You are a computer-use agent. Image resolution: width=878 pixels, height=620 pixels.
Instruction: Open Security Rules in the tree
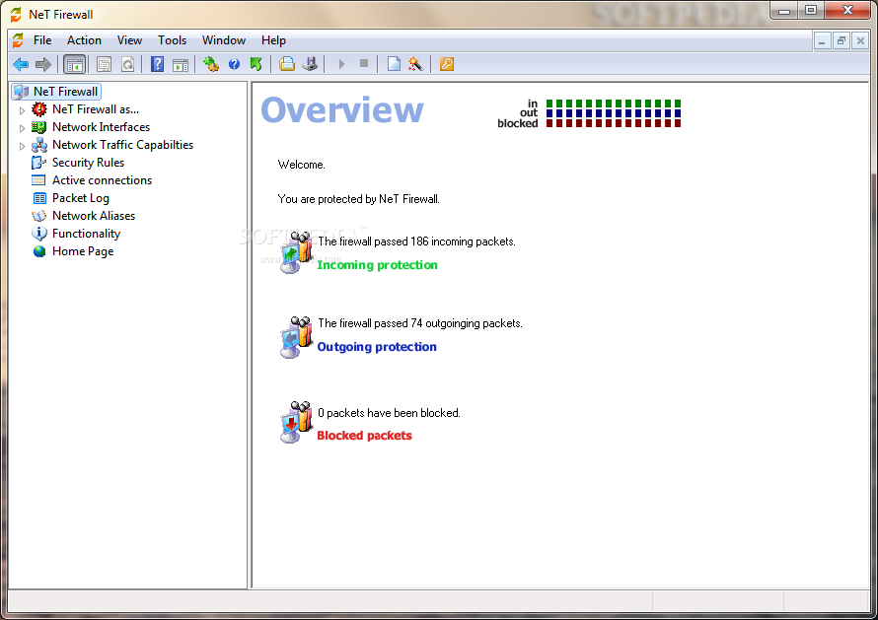89,163
